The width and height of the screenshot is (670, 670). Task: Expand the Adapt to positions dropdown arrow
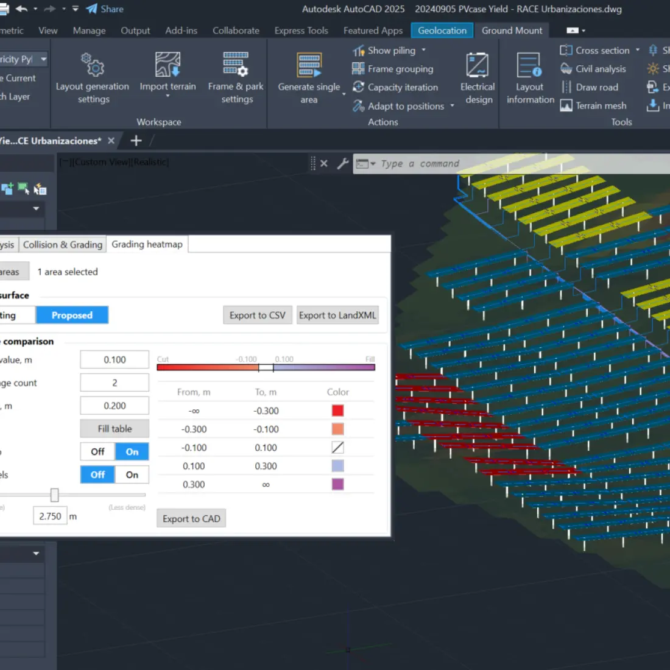pos(452,105)
